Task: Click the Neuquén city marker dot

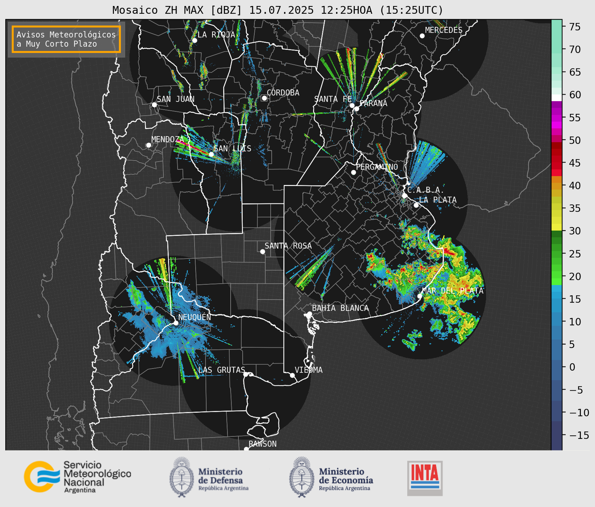Action: [176, 323]
